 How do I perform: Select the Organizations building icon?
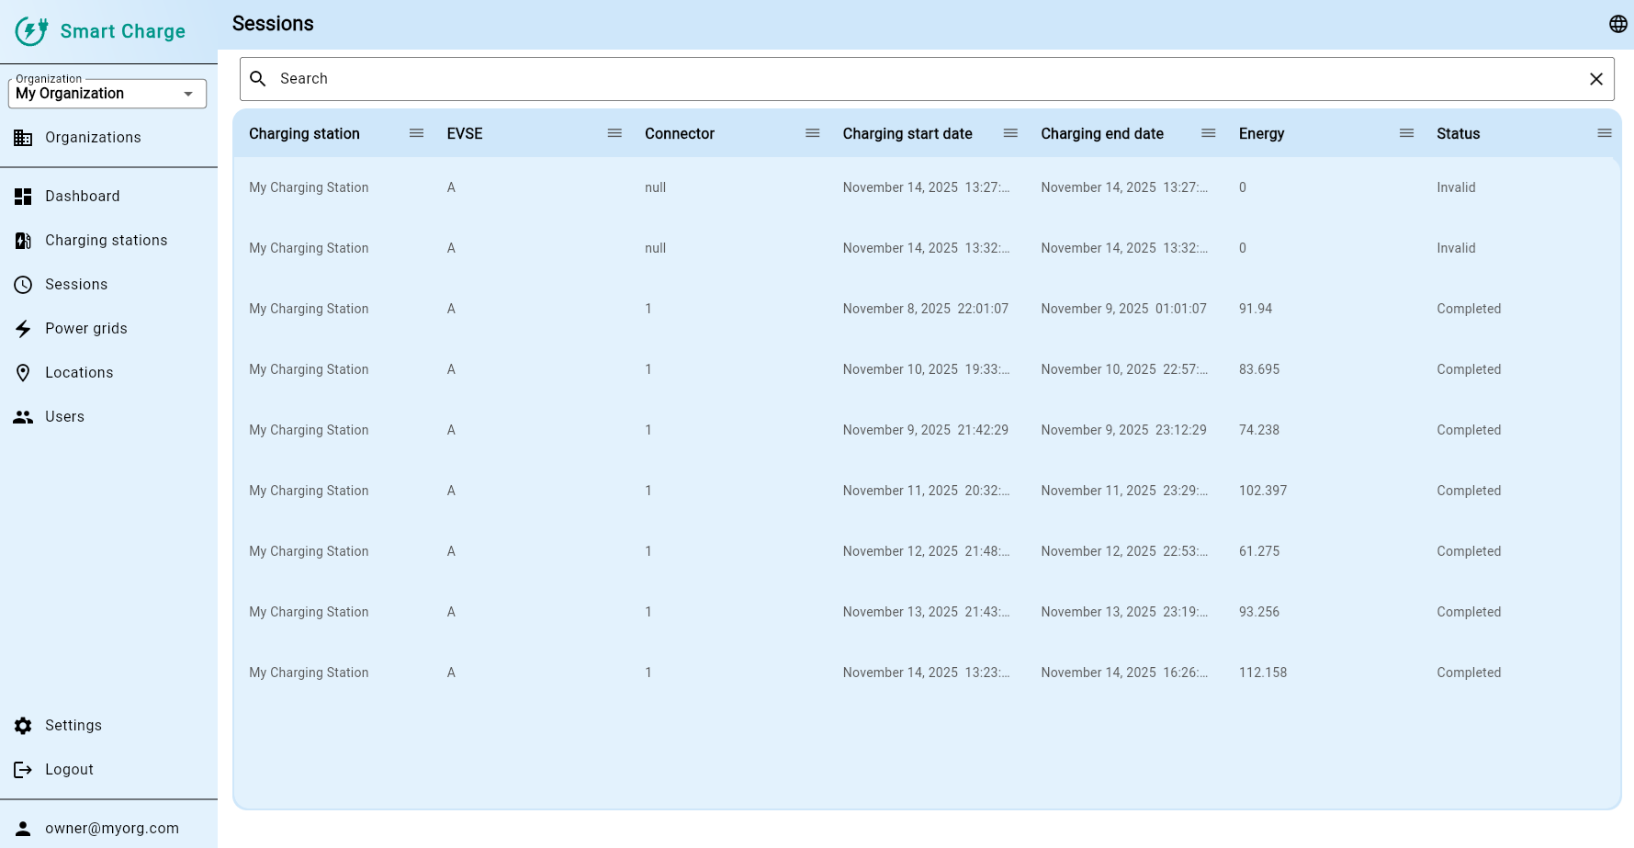click(x=23, y=137)
